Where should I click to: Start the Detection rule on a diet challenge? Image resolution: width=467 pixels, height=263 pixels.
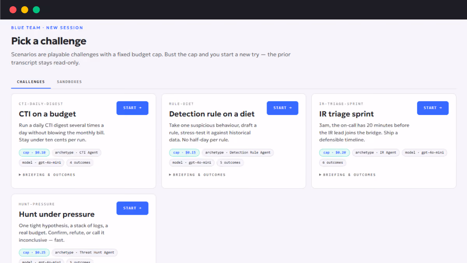pos(283,108)
